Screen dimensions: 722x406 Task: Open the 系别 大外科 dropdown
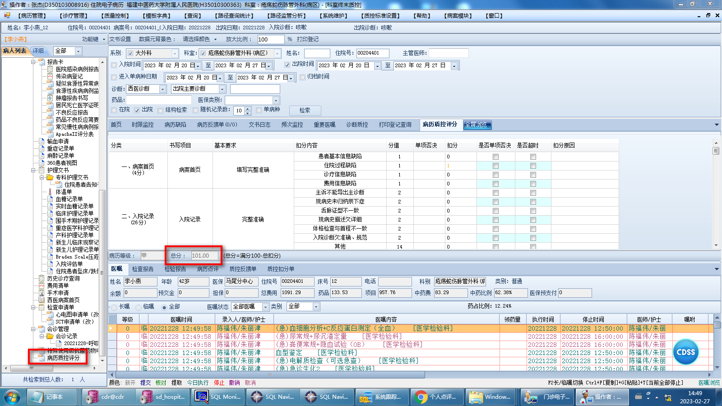pyautogui.click(x=175, y=53)
